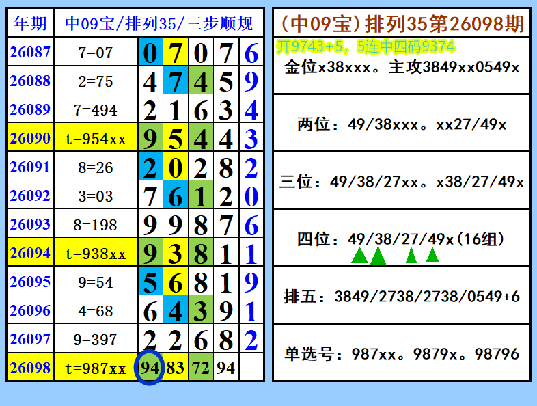Select the green 72 cell in row 26098
The width and height of the screenshot is (537, 406).
point(201,368)
